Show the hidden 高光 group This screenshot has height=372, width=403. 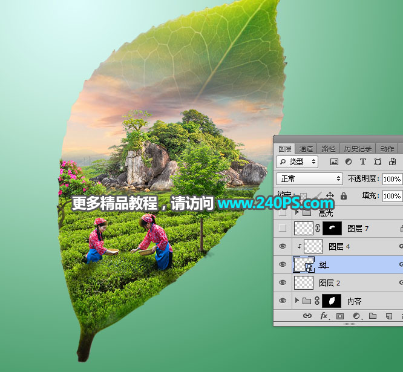pyautogui.click(x=283, y=213)
